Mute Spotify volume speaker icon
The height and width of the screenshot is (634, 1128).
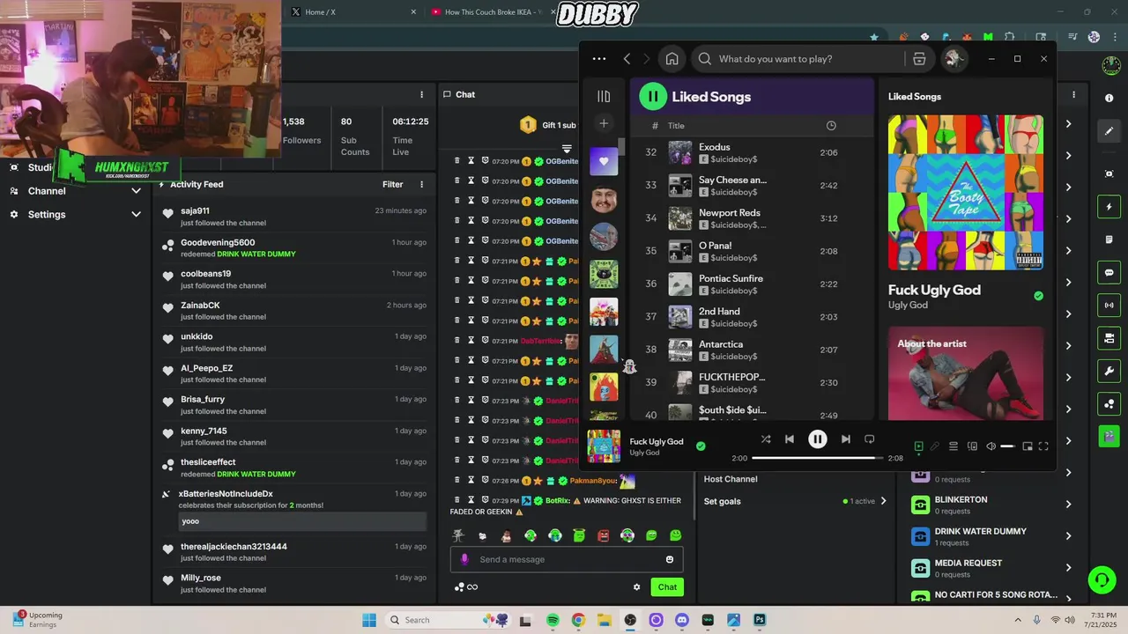(x=991, y=446)
